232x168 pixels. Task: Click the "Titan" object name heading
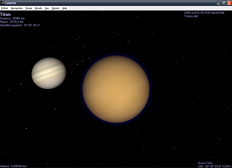(5, 15)
